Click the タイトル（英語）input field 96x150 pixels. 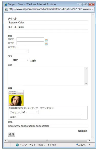point(48,31)
